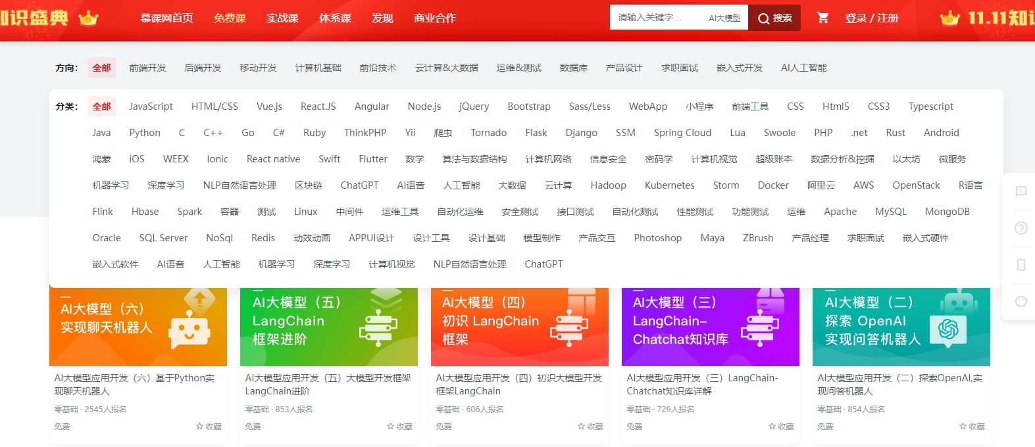Click the AI大模型 hot keyword in search box
This screenshot has height=447, width=1035.
724,18
